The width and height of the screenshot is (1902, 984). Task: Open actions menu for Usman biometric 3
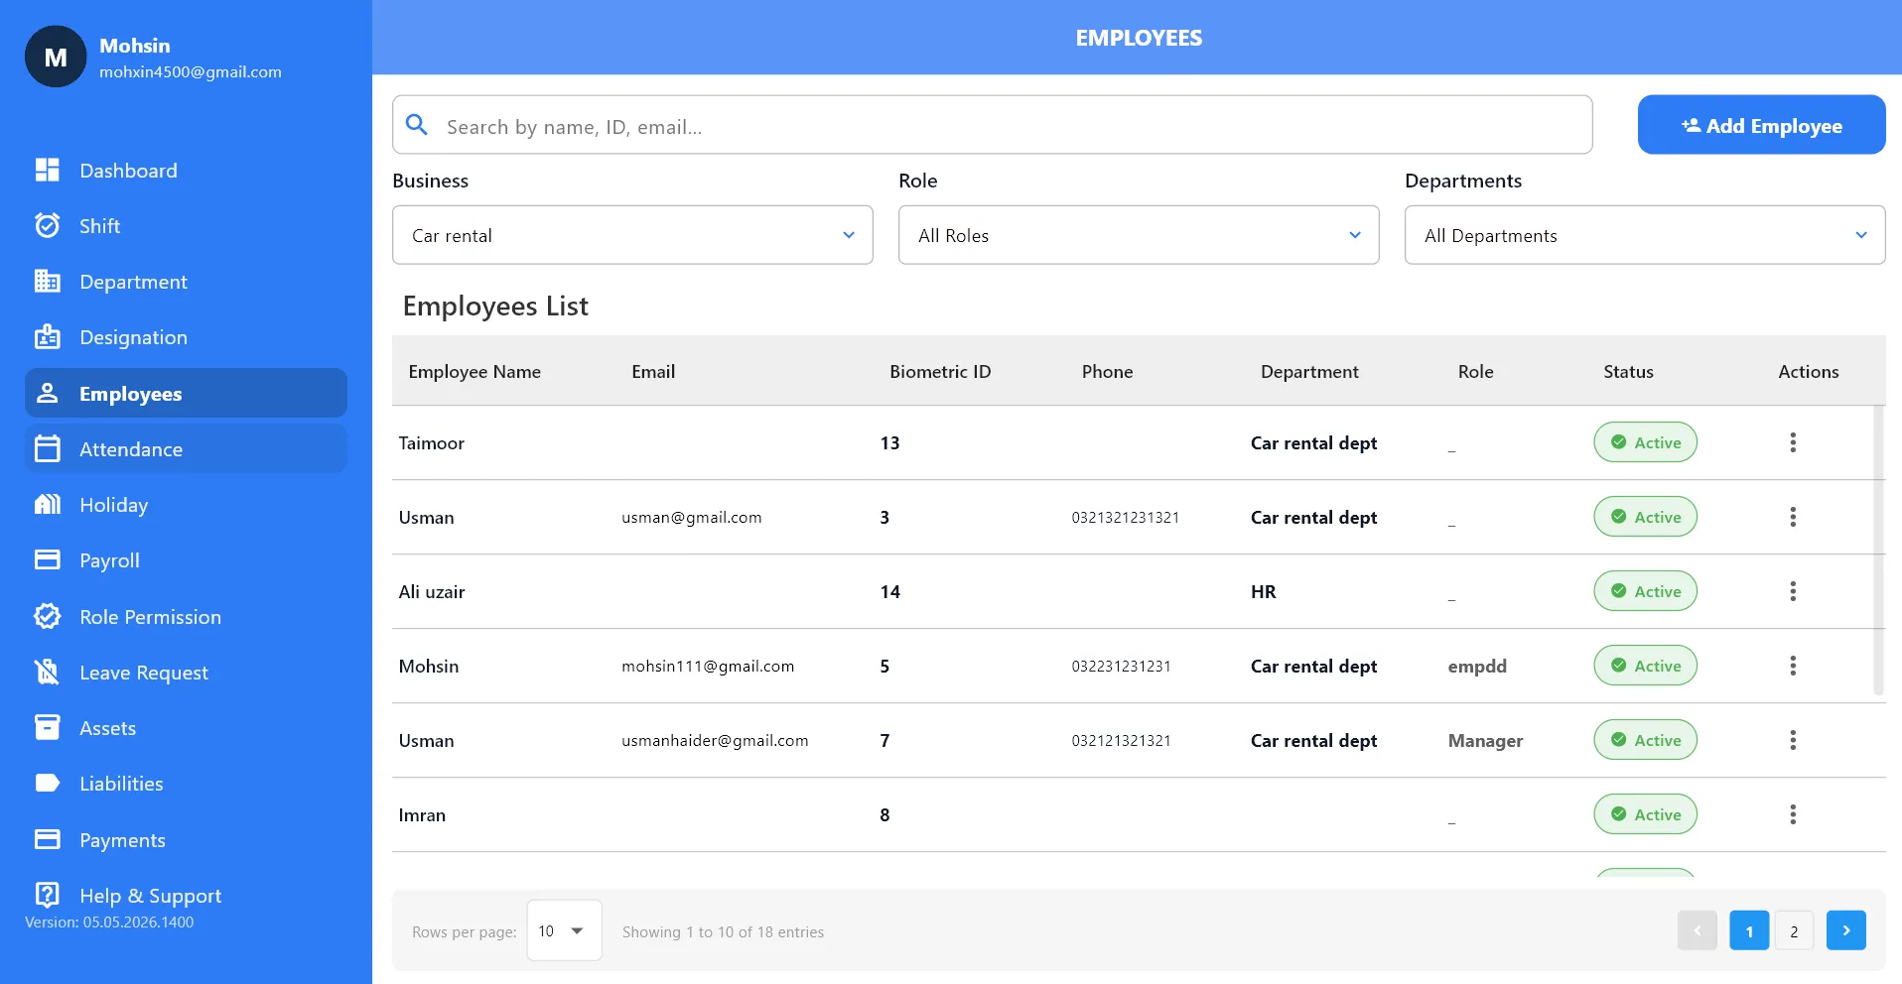(x=1793, y=517)
